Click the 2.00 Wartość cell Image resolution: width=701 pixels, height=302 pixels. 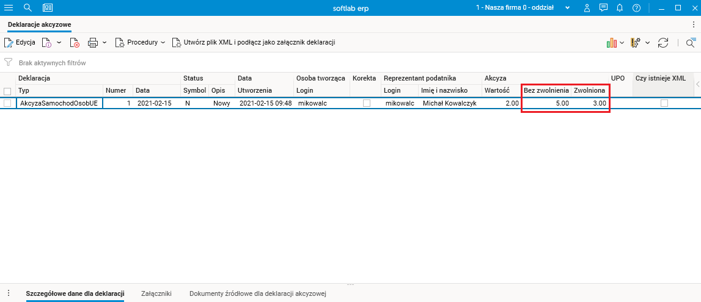click(x=501, y=103)
